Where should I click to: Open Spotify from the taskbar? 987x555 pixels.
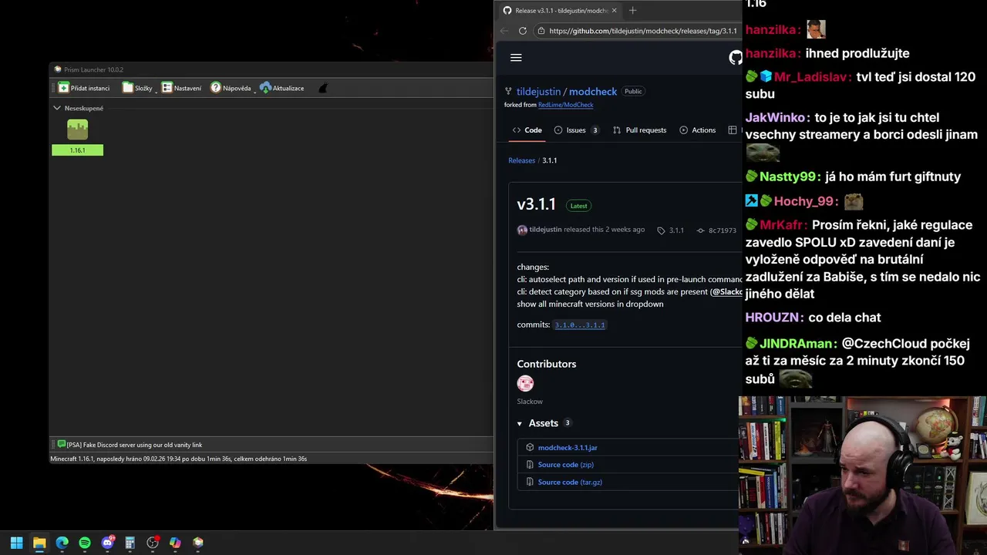(85, 543)
